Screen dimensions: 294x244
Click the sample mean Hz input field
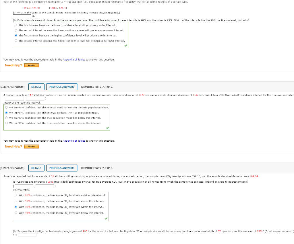tap(22, 16)
